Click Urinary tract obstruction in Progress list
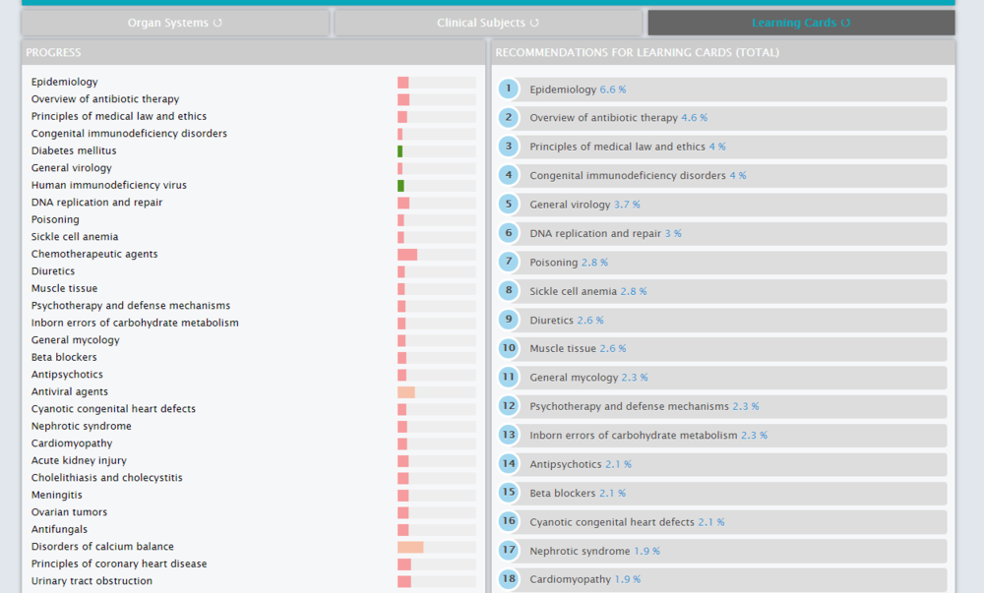This screenshot has width=984, height=593. [92, 581]
